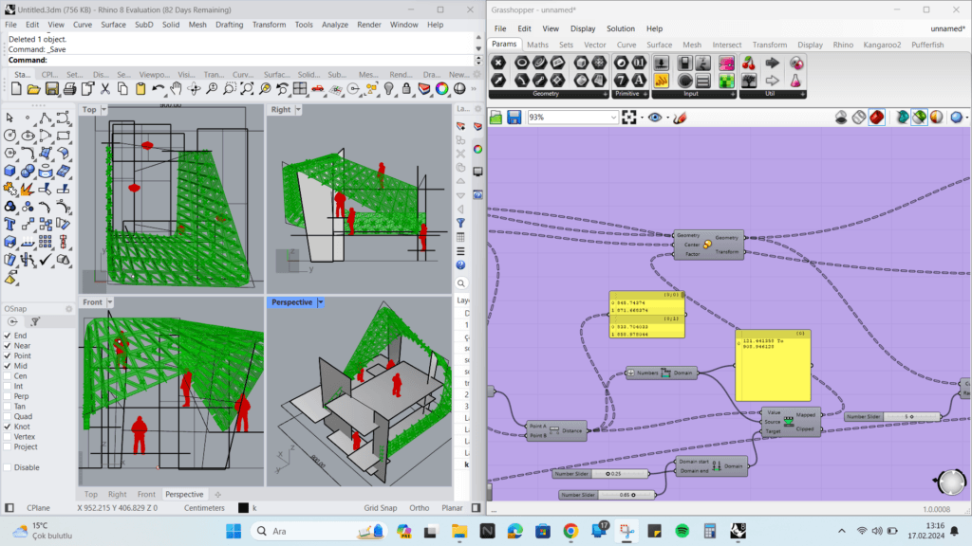Image resolution: width=972 pixels, height=546 pixels.
Task: Switch to the Pufferfish tab in Grasshopper
Action: [x=927, y=45]
